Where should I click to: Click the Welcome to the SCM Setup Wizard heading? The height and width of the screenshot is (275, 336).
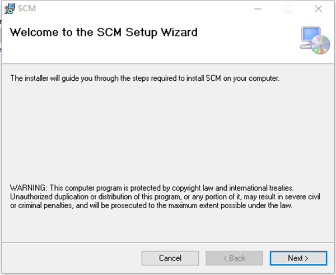[x=104, y=33]
